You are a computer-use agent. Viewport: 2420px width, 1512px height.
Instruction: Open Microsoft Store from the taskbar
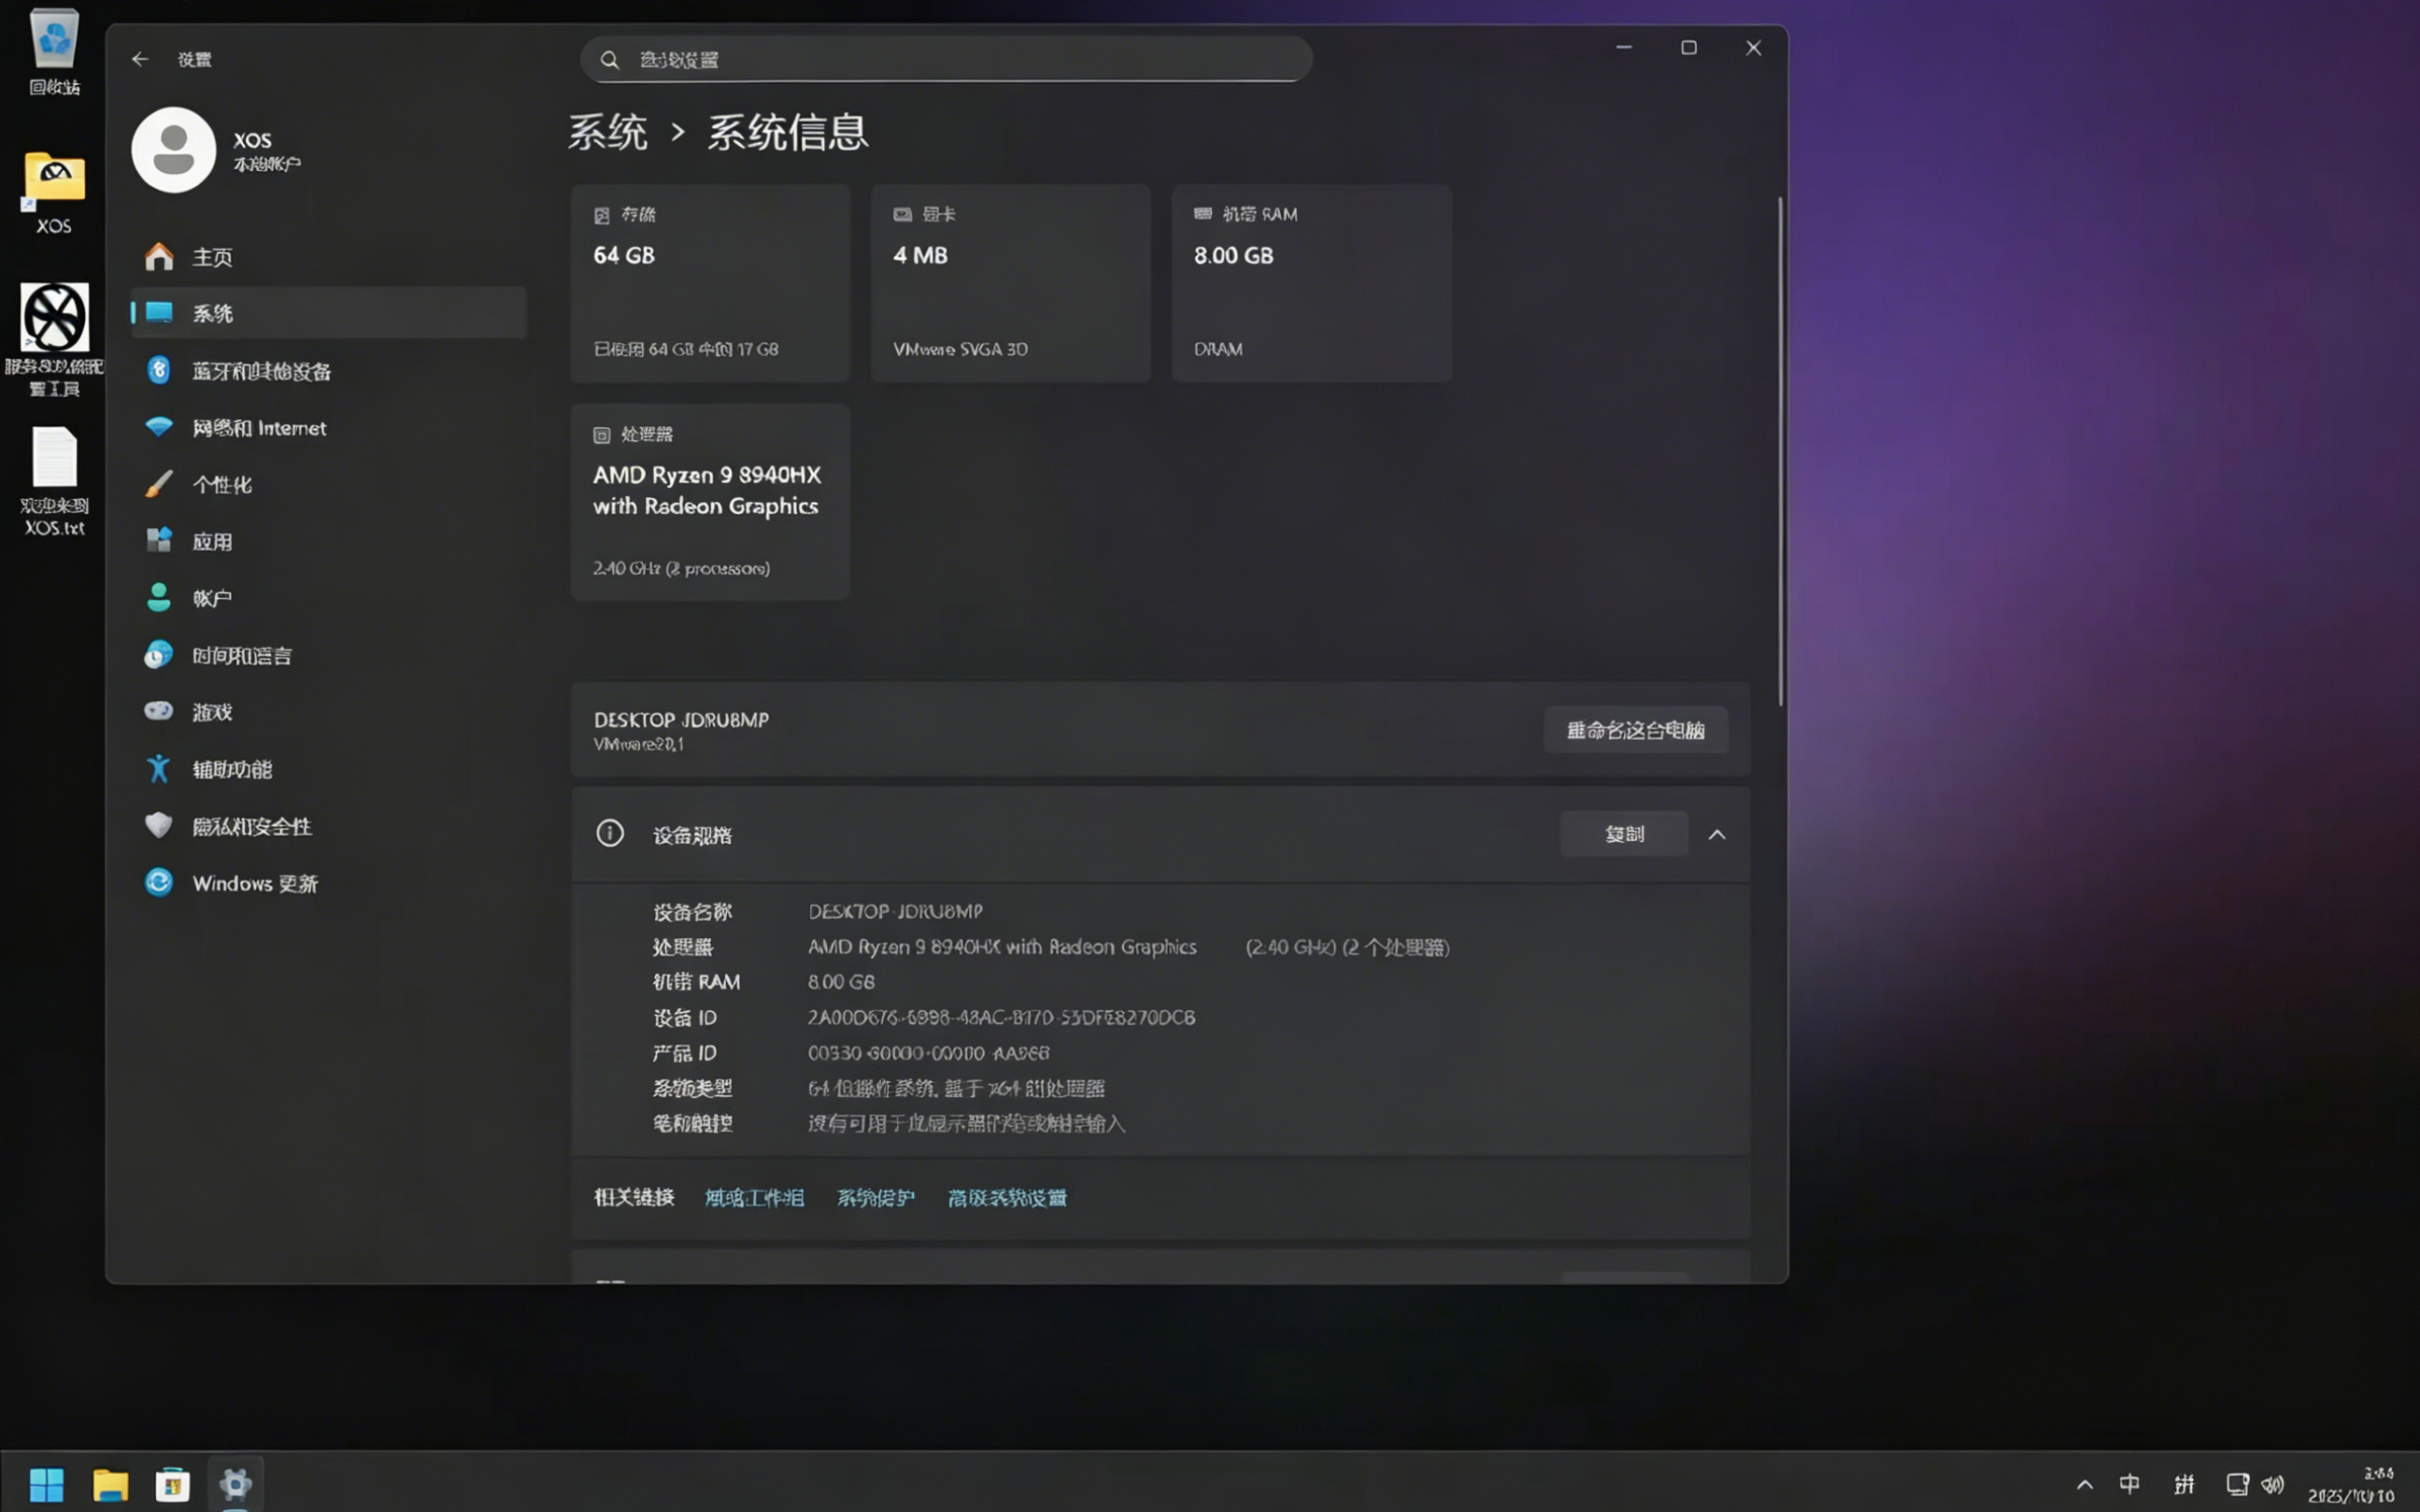(x=173, y=1484)
